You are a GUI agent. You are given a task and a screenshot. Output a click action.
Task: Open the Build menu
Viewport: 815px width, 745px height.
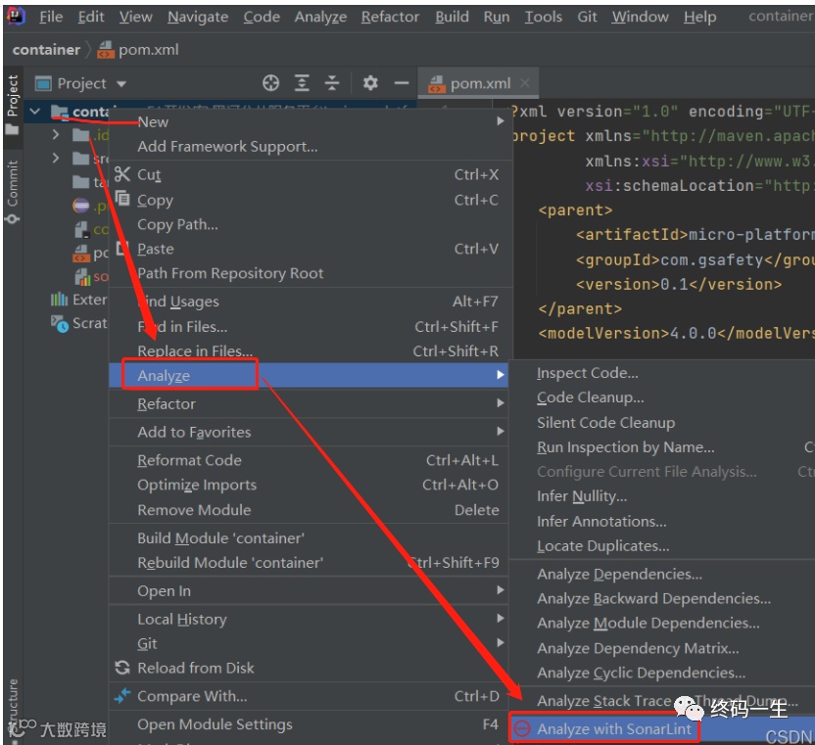[452, 17]
